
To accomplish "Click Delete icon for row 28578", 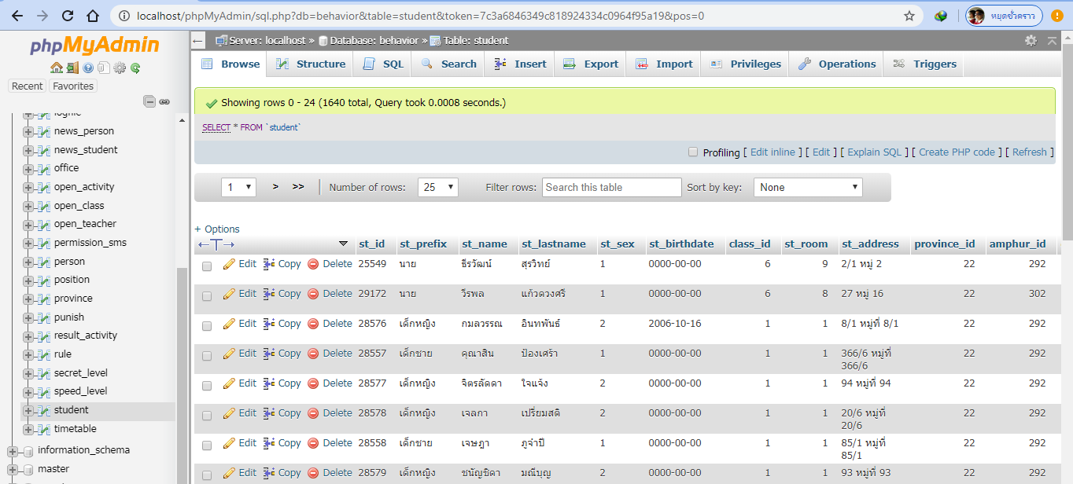I will (313, 413).
